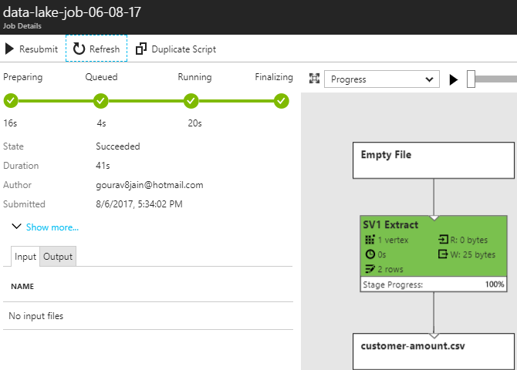Click the Running stage checkmark
Image resolution: width=517 pixels, height=370 pixels.
[191, 100]
